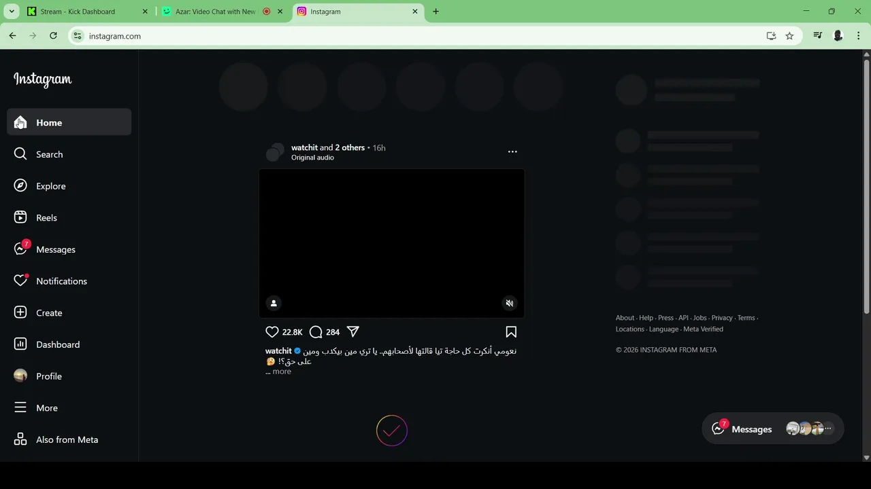Expand caption with 'more'
The height and width of the screenshot is (489, 871).
pyautogui.click(x=282, y=372)
